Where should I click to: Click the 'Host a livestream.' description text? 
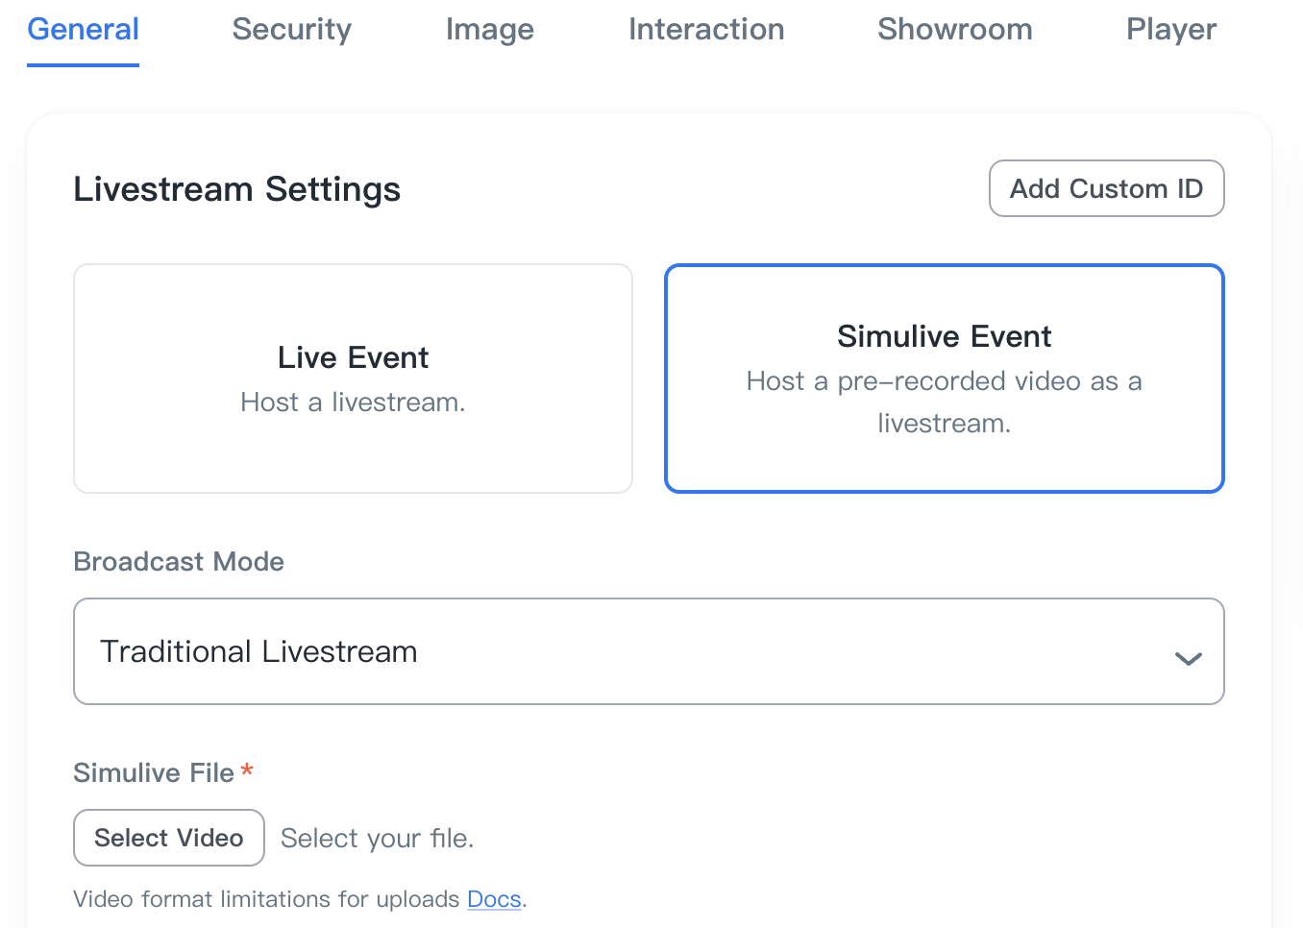click(x=353, y=403)
